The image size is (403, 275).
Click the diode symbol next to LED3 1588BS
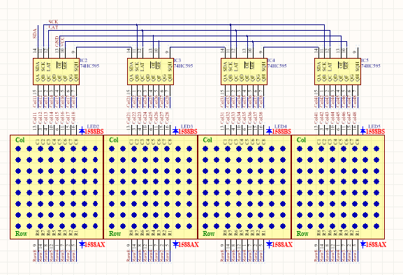[175, 131]
